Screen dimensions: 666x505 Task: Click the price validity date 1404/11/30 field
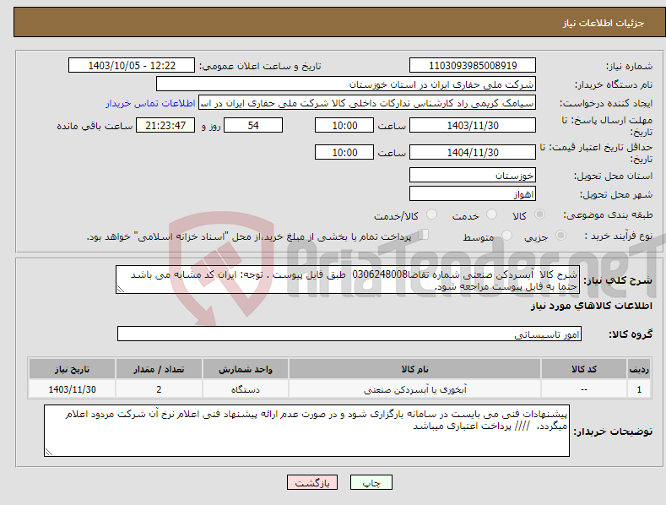pos(473,152)
